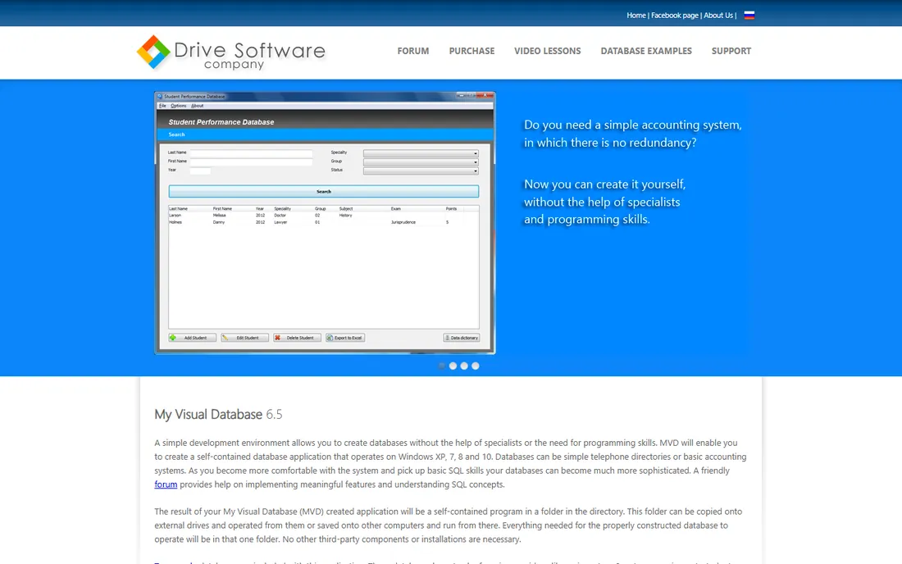Click the 'My Visual Database' heading
The height and width of the screenshot is (564, 902).
point(208,415)
